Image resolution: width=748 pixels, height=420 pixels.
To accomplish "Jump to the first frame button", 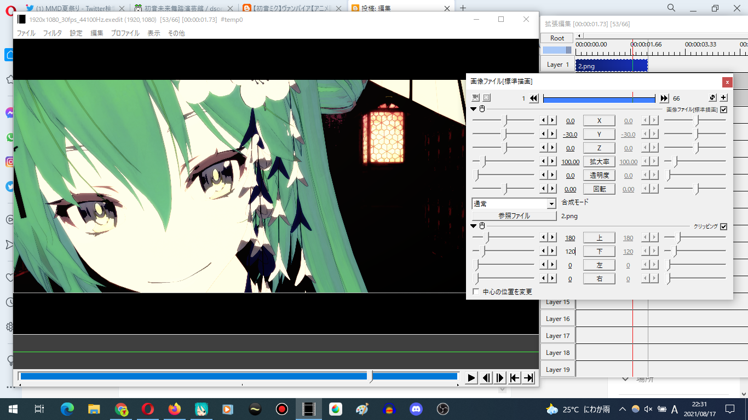I will click(514, 378).
